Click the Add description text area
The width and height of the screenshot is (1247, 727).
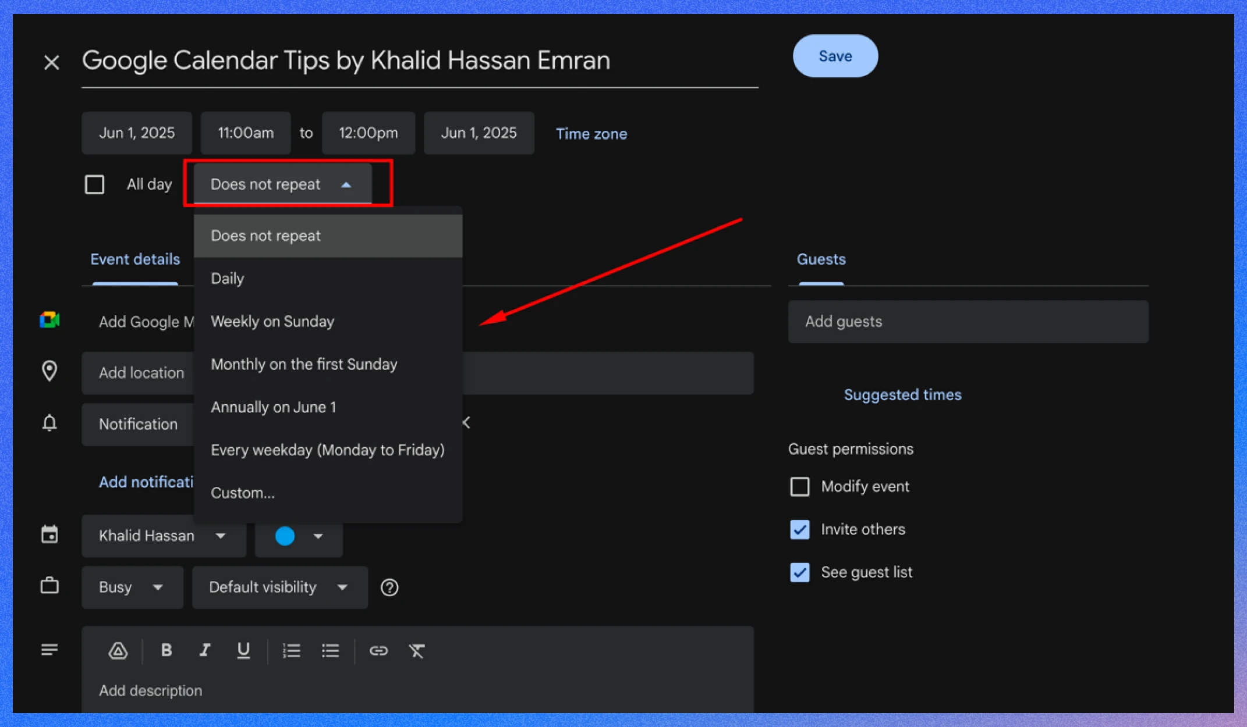tap(417, 691)
